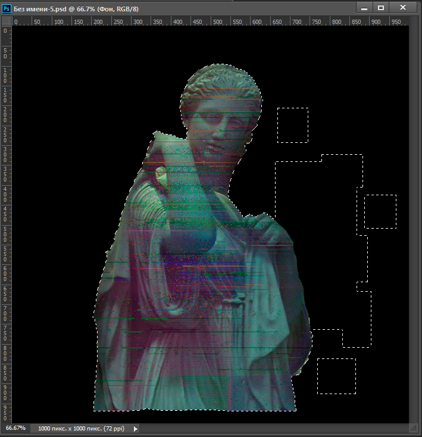
Task: Click the window resize grip in corner
Action: 414,428
